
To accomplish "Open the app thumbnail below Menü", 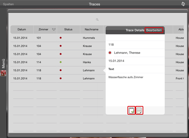I will tap(3, 73).
